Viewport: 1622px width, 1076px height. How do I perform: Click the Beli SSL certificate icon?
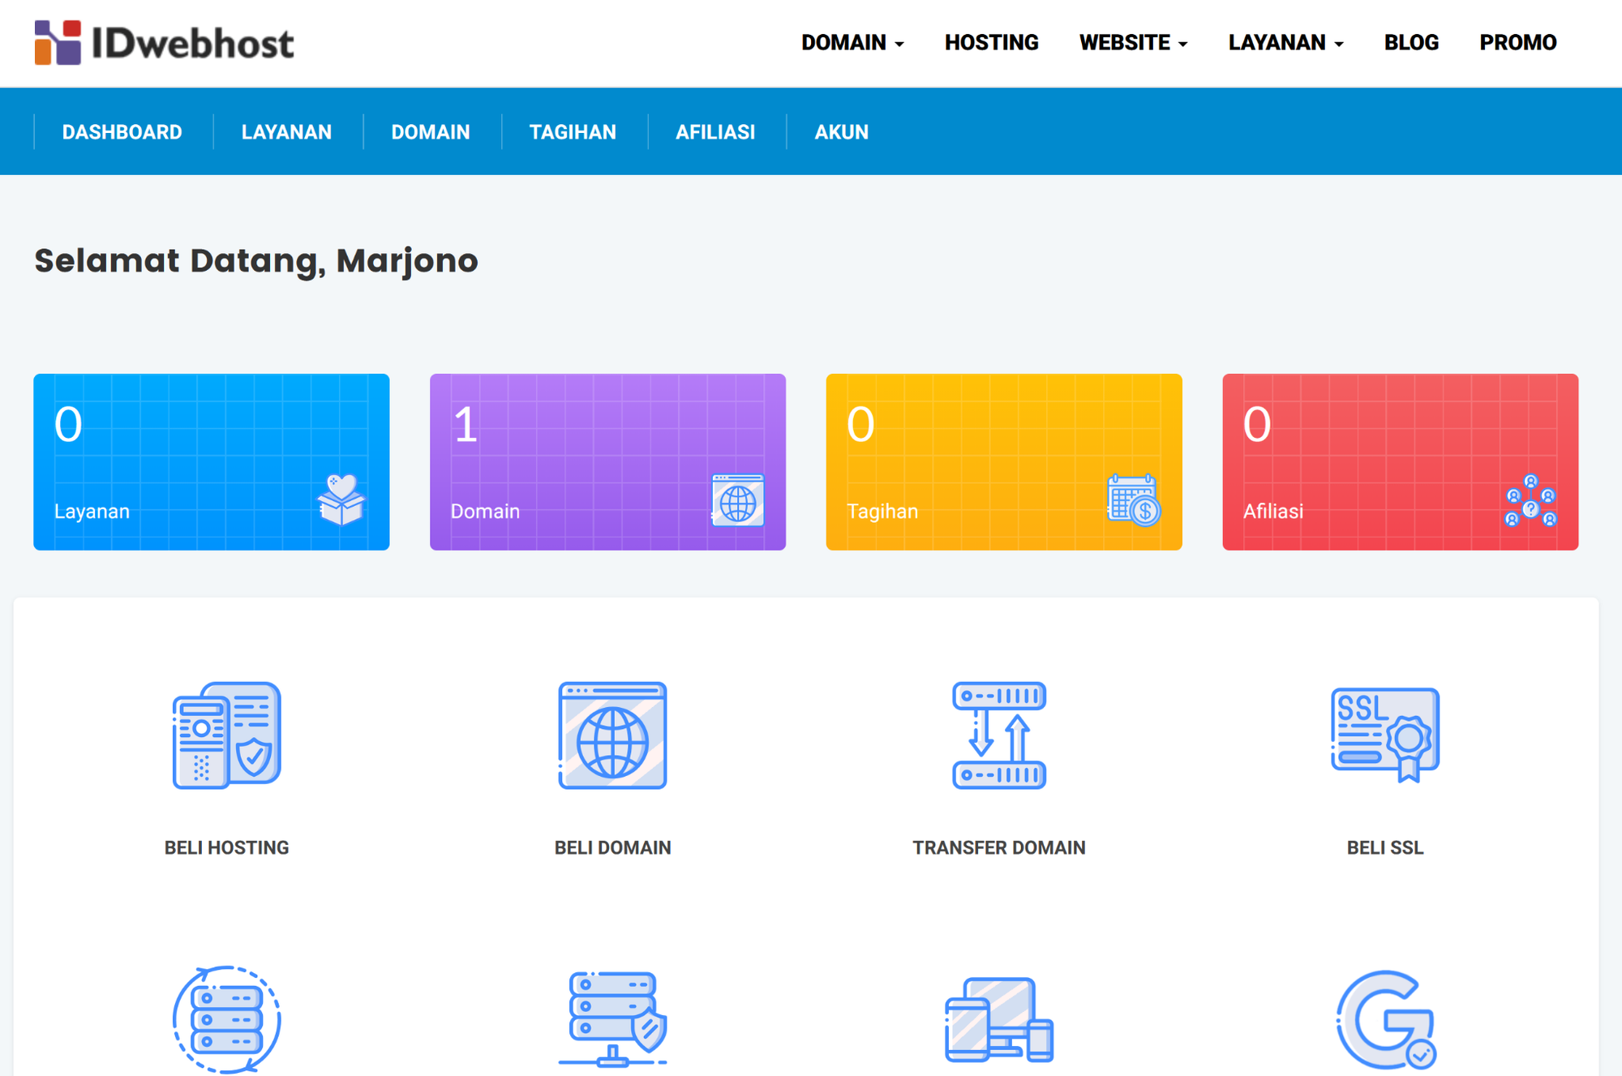click(1385, 735)
